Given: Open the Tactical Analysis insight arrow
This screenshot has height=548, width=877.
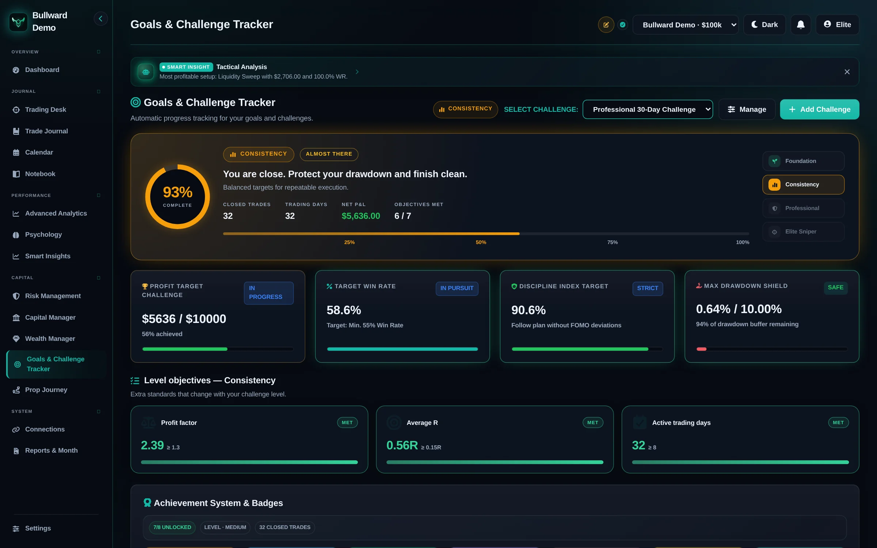Looking at the screenshot, I should coord(357,72).
